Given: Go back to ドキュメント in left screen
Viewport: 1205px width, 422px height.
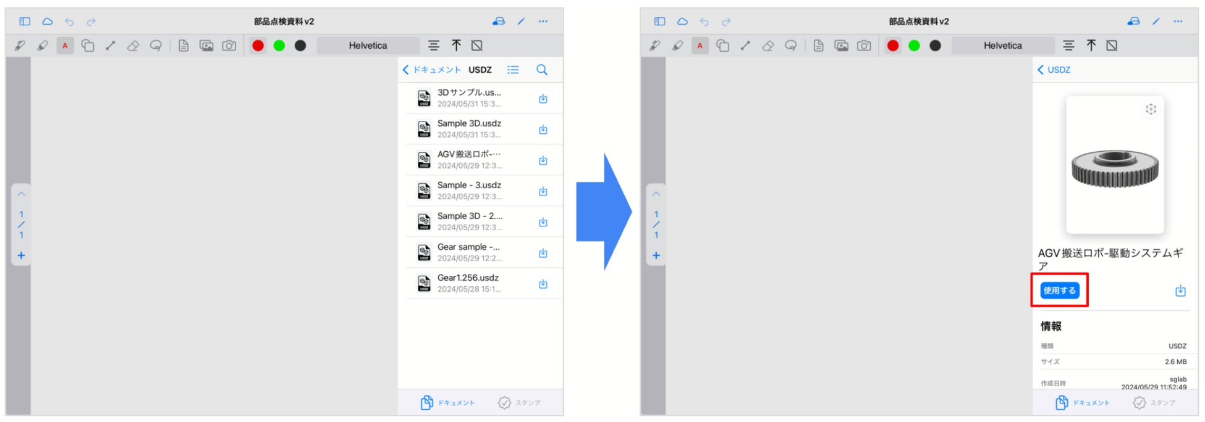Looking at the screenshot, I should click(x=432, y=70).
